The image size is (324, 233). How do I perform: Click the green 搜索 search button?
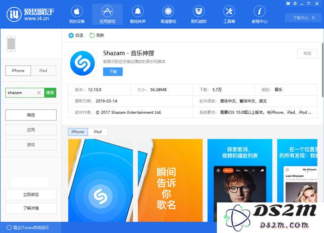pyautogui.click(x=50, y=93)
